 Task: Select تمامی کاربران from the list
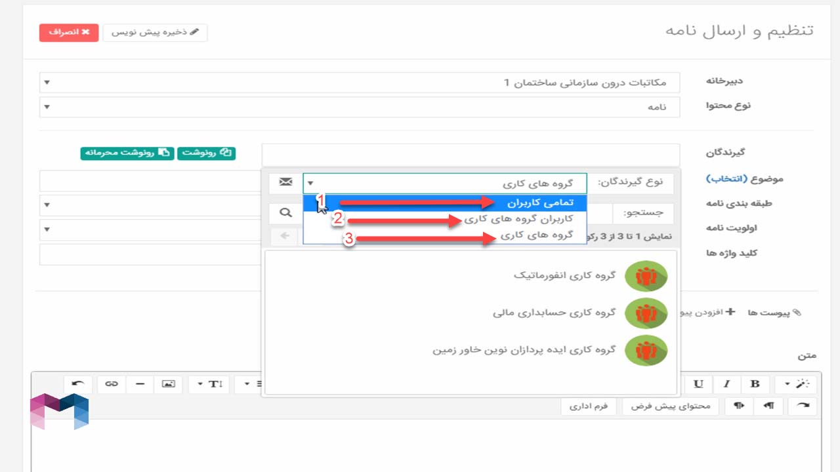click(445, 203)
